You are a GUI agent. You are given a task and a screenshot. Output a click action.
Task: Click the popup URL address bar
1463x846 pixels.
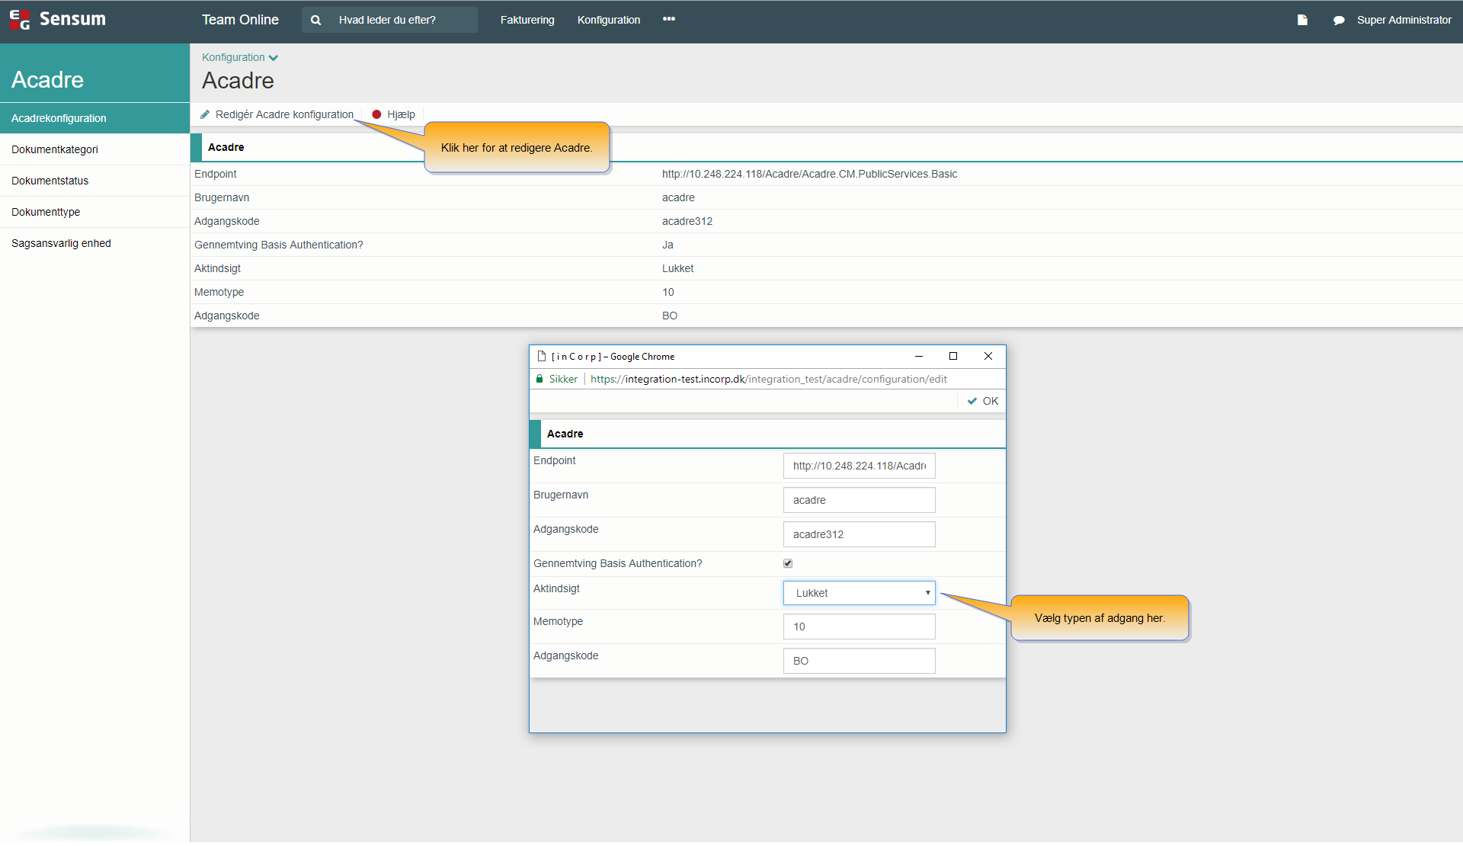(x=769, y=379)
